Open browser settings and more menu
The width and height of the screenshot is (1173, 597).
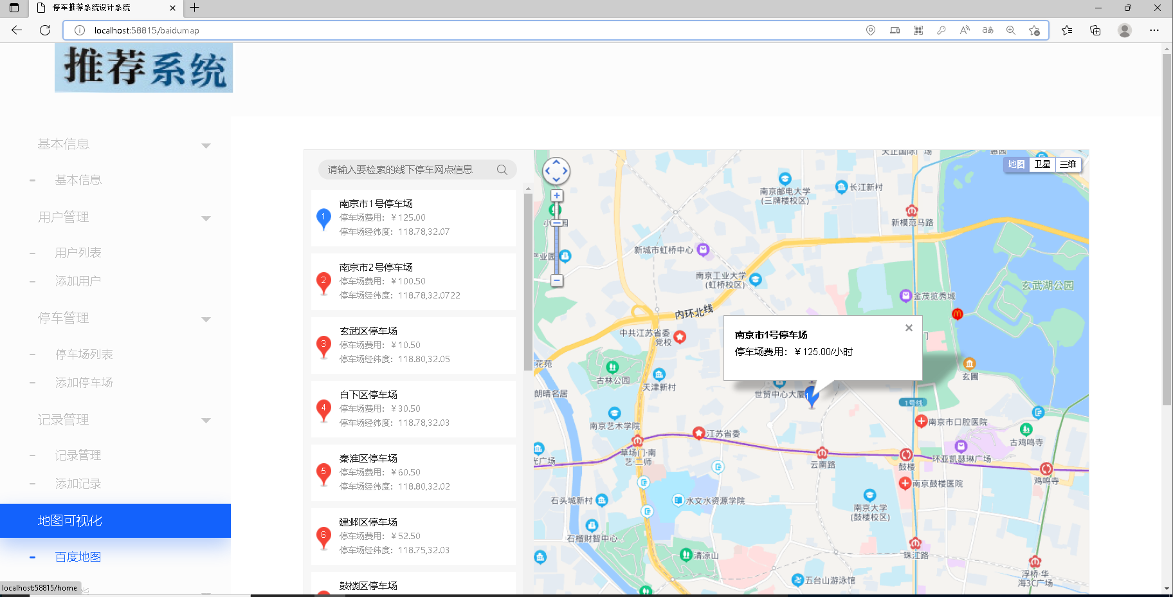[x=1154, y=30]
